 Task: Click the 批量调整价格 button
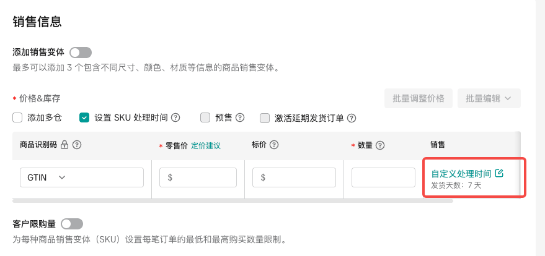click(x=419, y=98)
